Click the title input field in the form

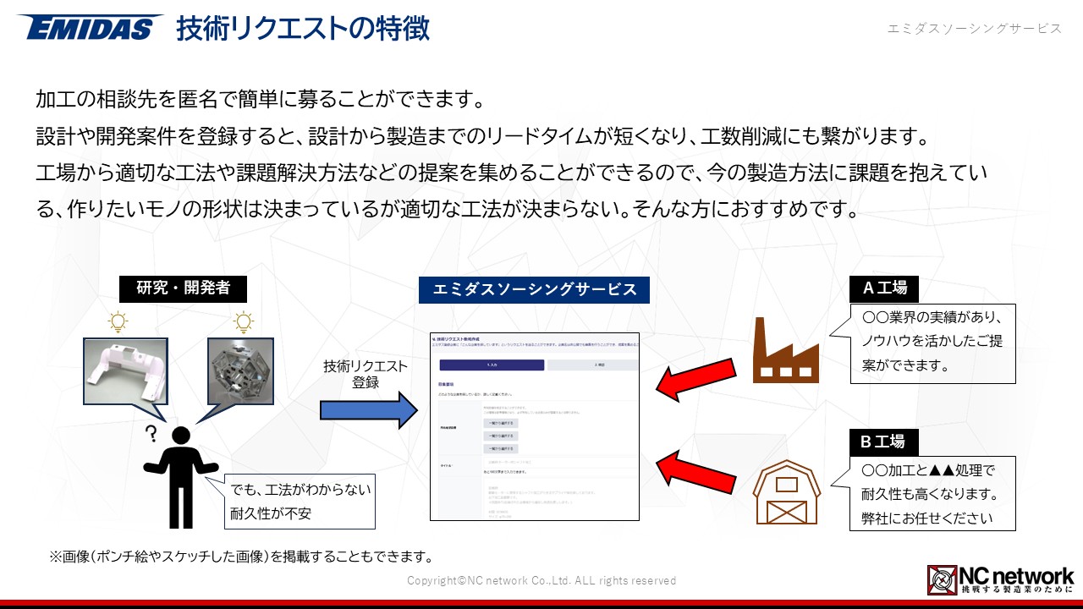558,463
